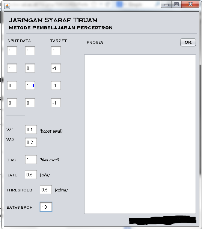Close the perceptron window
Image resolution: width=202 pixels, height=229 pixels.
click(x=190, y=4)
